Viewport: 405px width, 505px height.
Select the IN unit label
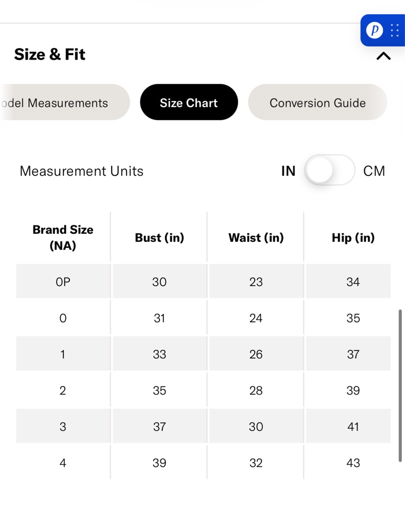pyautogui.click(x=288, y=171)
